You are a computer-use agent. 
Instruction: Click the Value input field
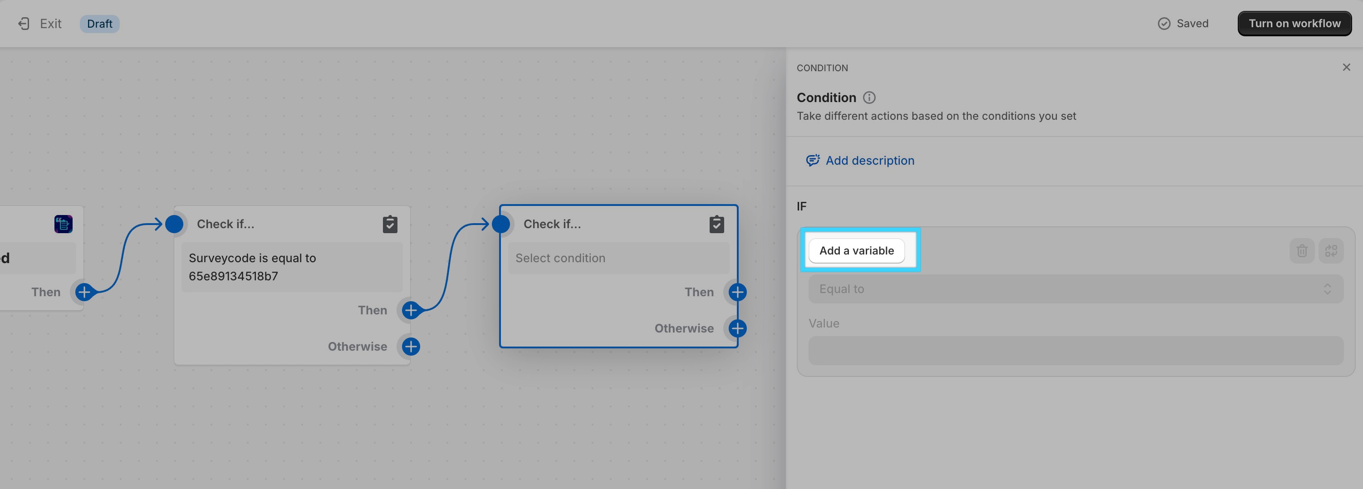pos(1075,350)
